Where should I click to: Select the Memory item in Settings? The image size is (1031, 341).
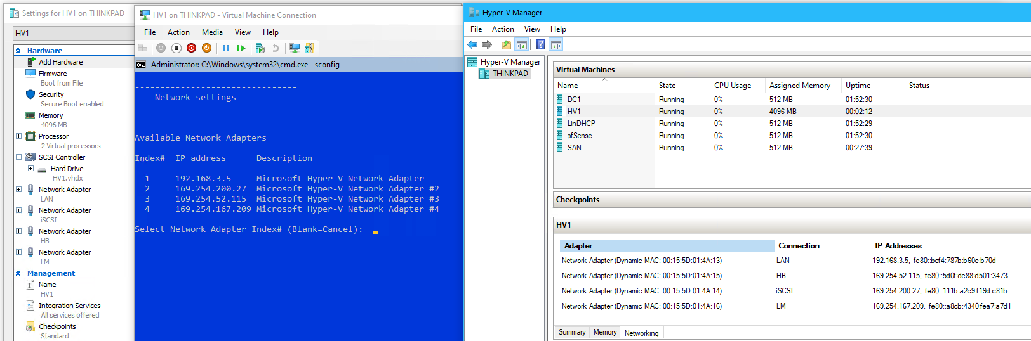click(51, 115)
